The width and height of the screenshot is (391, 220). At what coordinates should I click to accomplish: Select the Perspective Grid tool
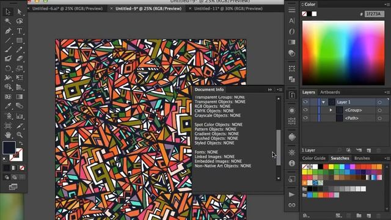pyautogui.click(x=20, y=87)
